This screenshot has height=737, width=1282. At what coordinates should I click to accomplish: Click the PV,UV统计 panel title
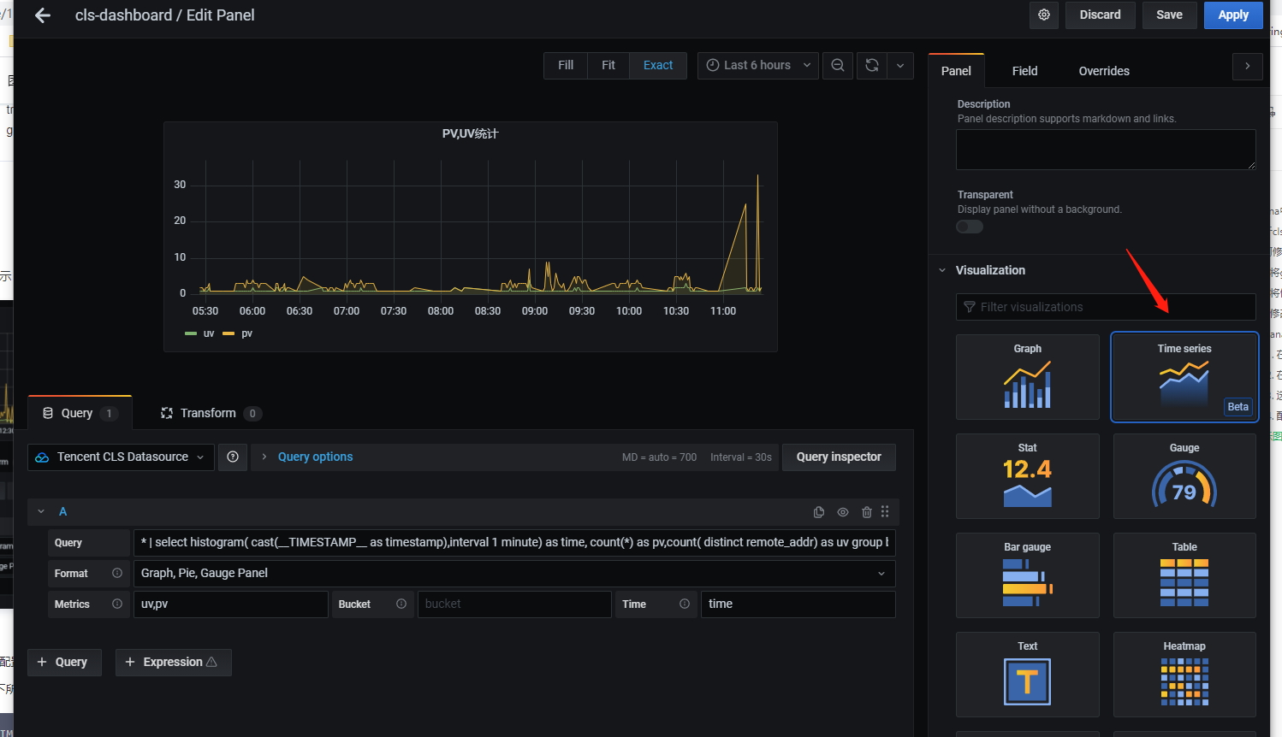pos(470,134)
